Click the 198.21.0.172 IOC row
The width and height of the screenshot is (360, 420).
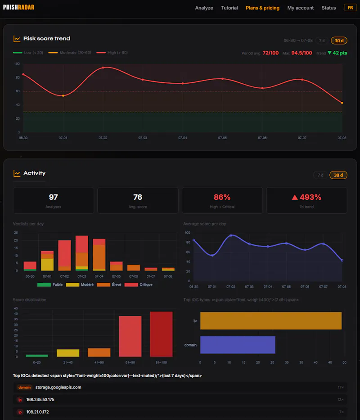point(180,412)
